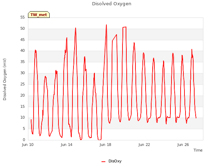
Task: Click the 5 y-axis tick value
Action: [24, 128]
